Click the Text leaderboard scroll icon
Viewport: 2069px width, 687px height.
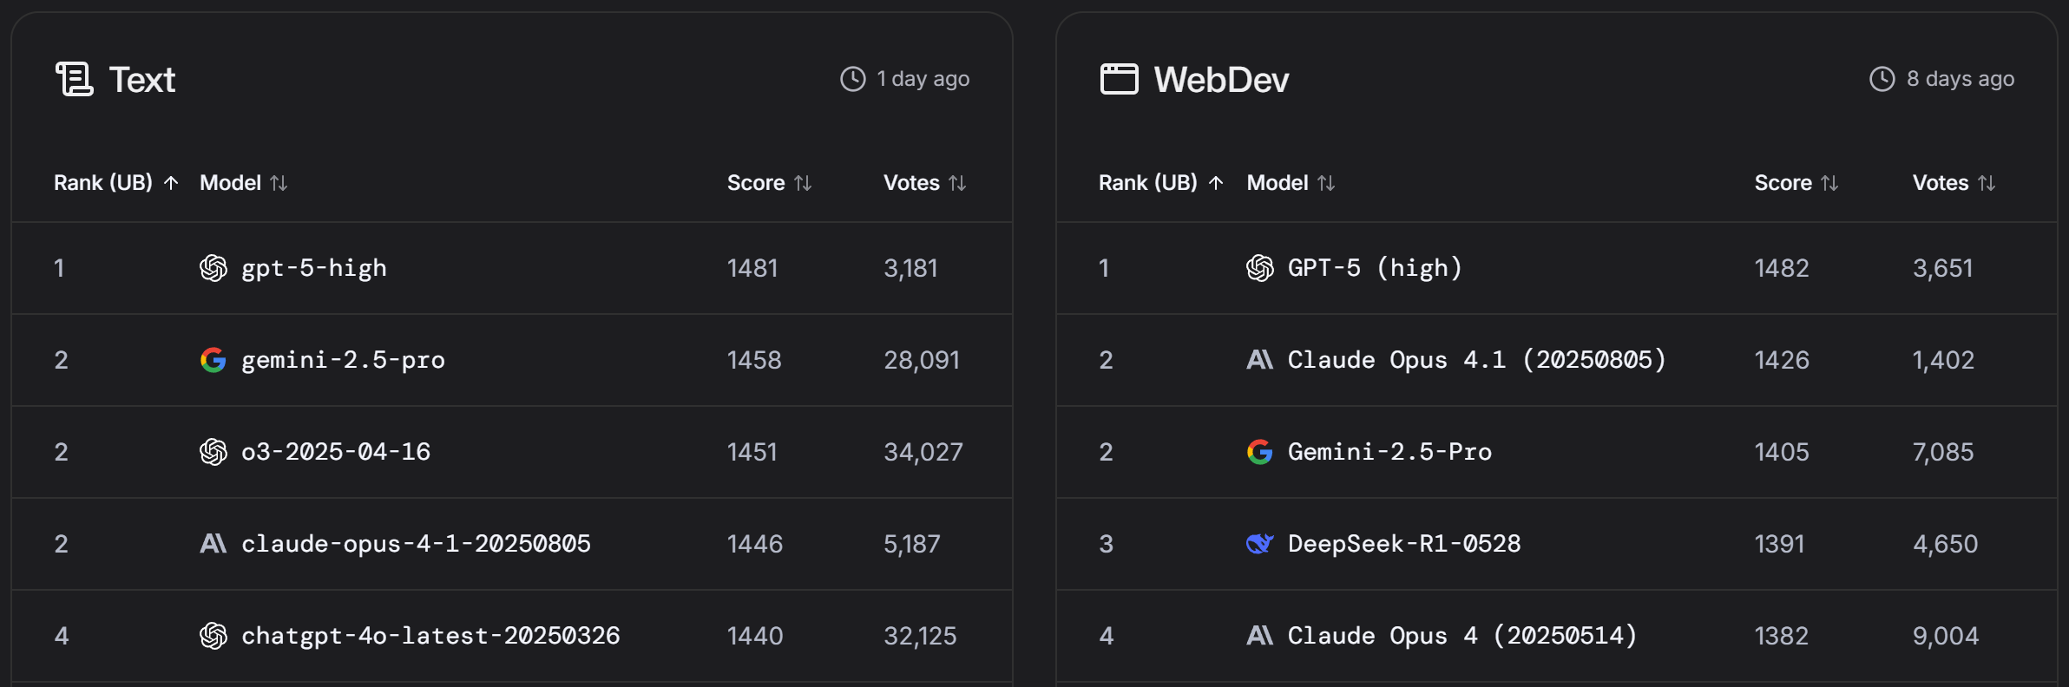(x=75, y=79)
